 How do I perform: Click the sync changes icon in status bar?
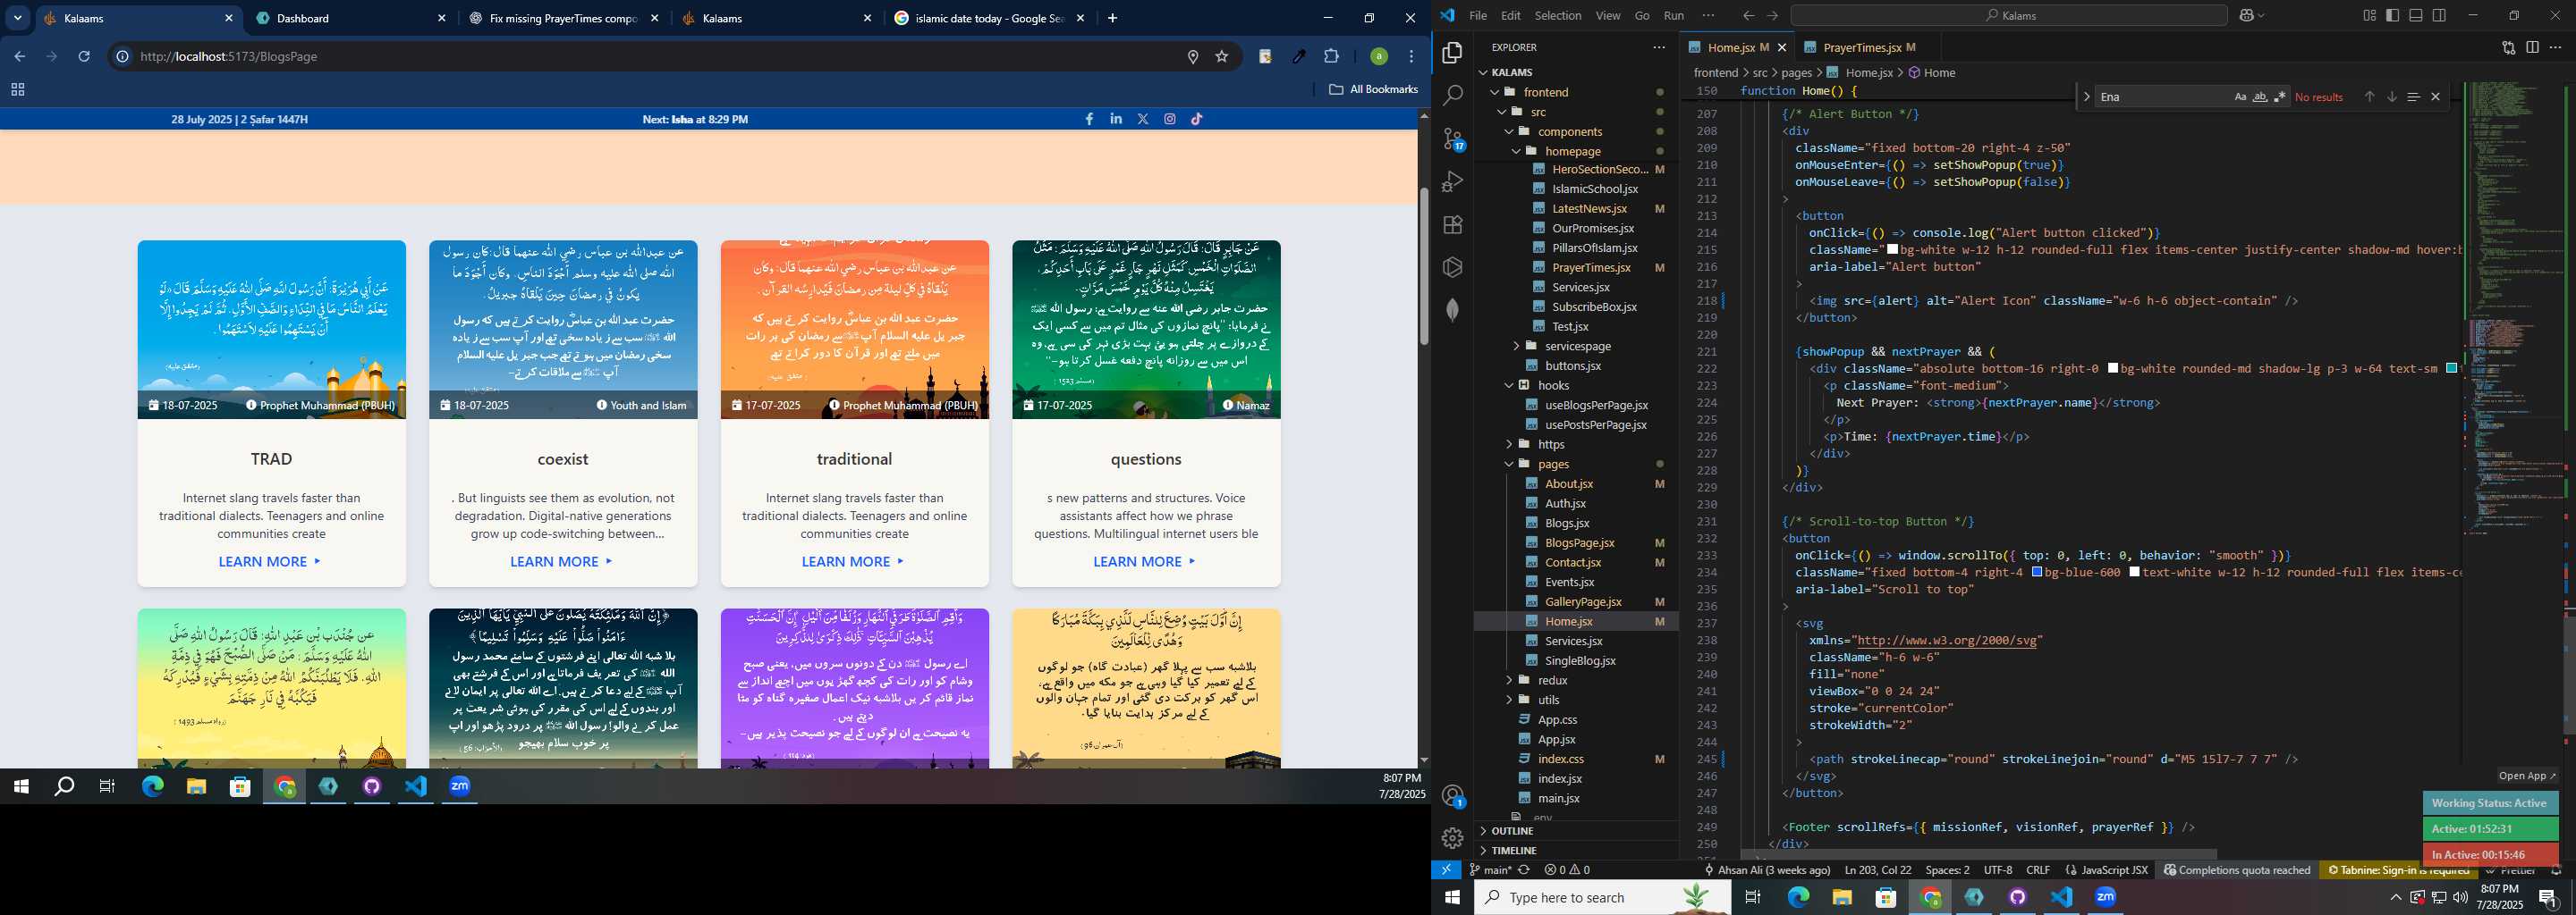point(1525,870)
